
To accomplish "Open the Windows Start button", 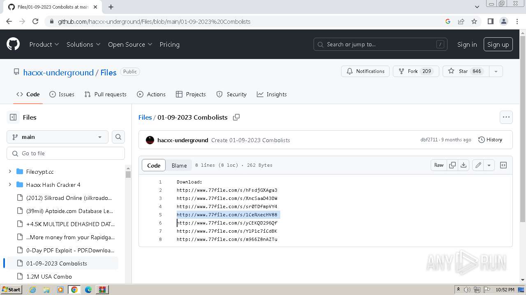I will pos(11,290).
